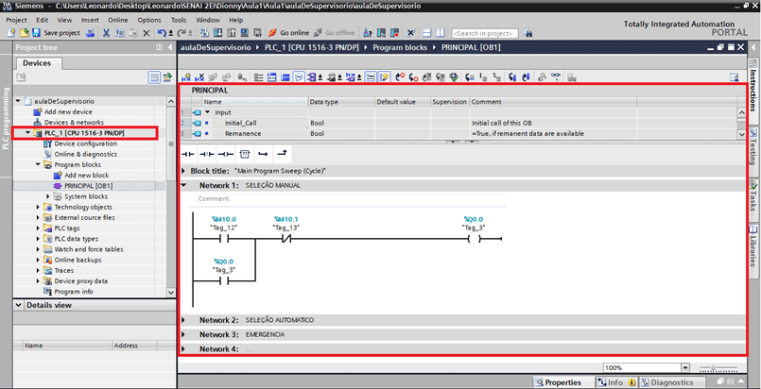Open a branch in the ladder

(263, 154)
